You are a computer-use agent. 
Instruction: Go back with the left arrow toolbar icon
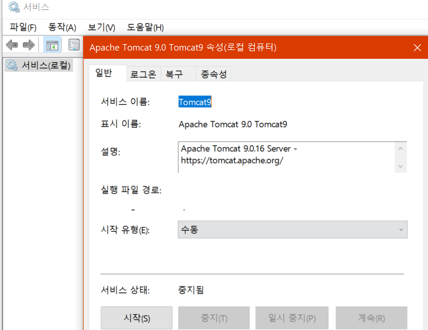(x=12, y=45)
